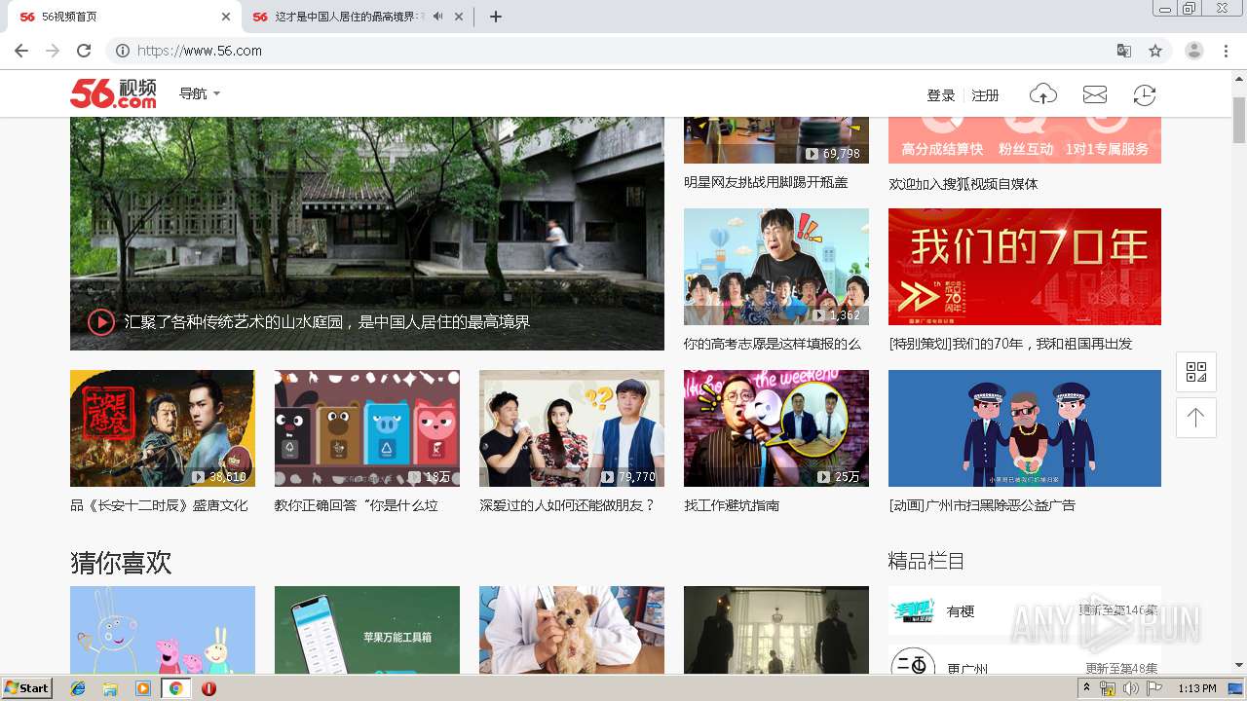Click the back-to-top arrow button
Screen dimensions: 1247x701
(x=1195, y=418)
